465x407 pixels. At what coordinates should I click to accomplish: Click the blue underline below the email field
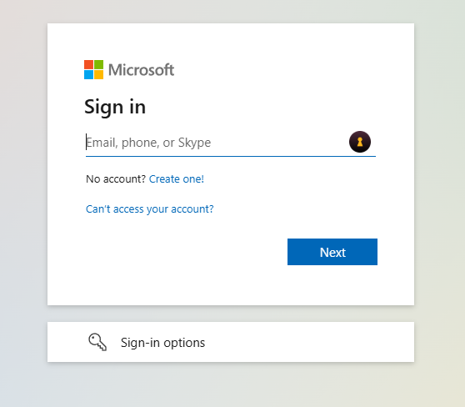tap(231, 156)
